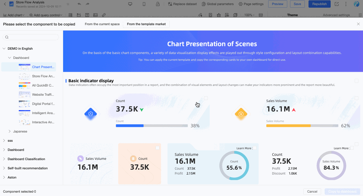Switch to From the current space tab
The image size is (363, 196).
click(x=102, y=24)
